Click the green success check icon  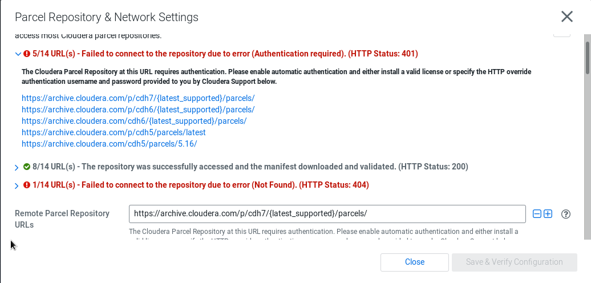coord(27,167)
